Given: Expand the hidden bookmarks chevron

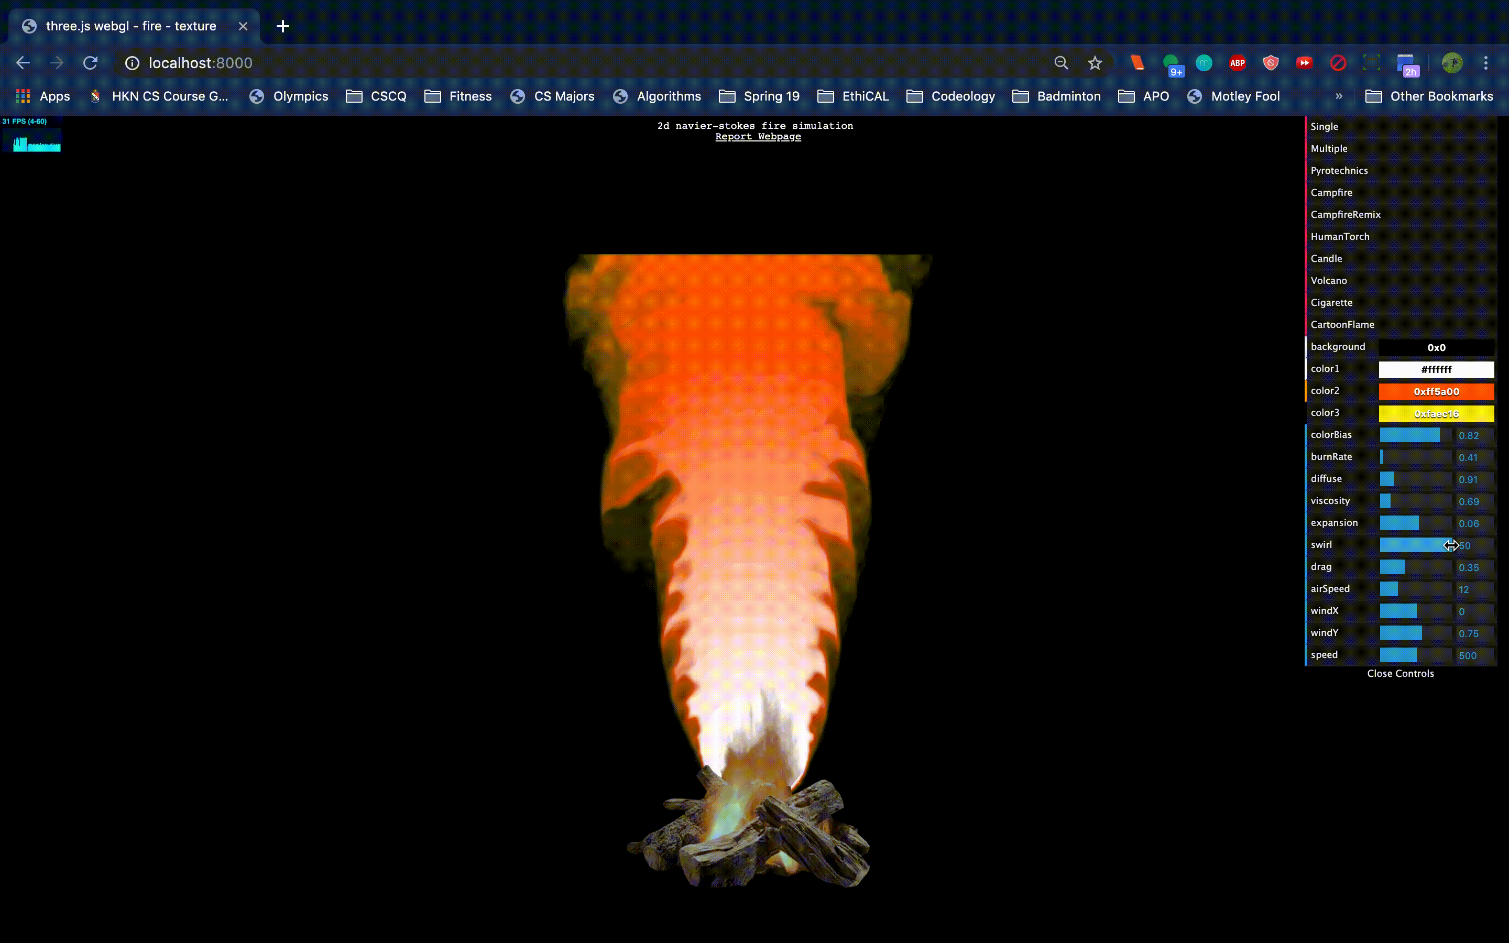Looking at the screenshot, I should (1339, 96).
